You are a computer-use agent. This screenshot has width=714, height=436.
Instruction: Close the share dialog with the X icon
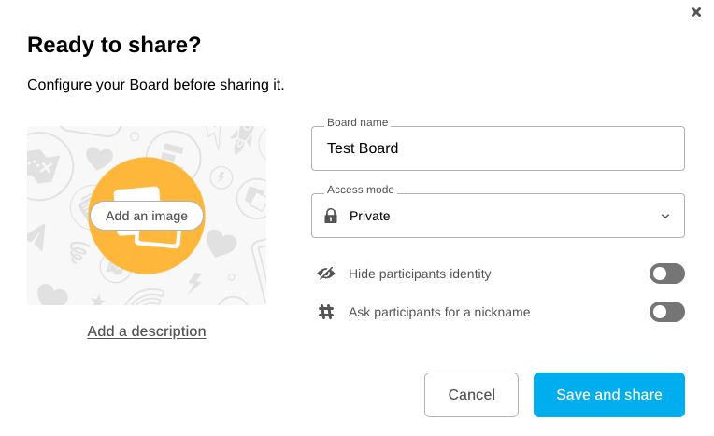pyautogui.click(x=696, y=12)
